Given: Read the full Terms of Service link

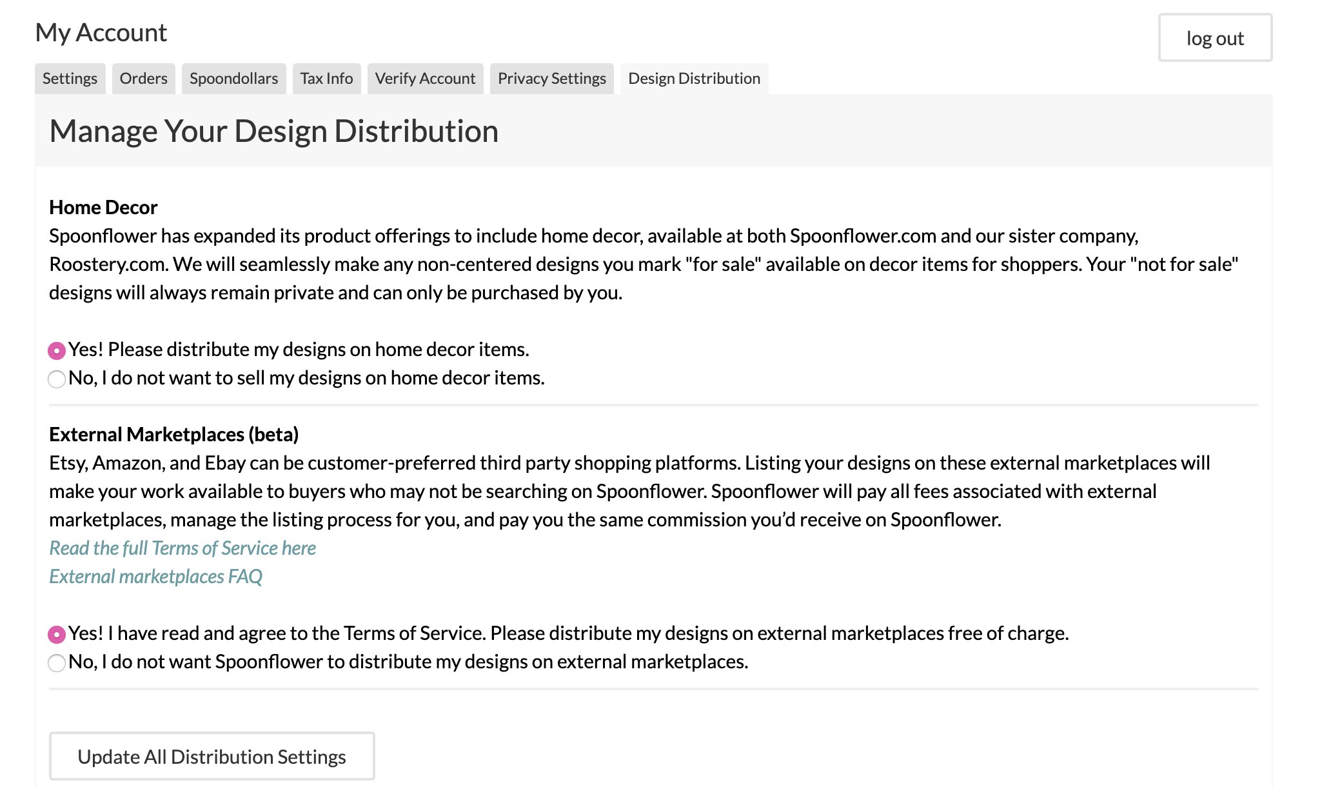Looking at the screenshot, I should point(183,548).
